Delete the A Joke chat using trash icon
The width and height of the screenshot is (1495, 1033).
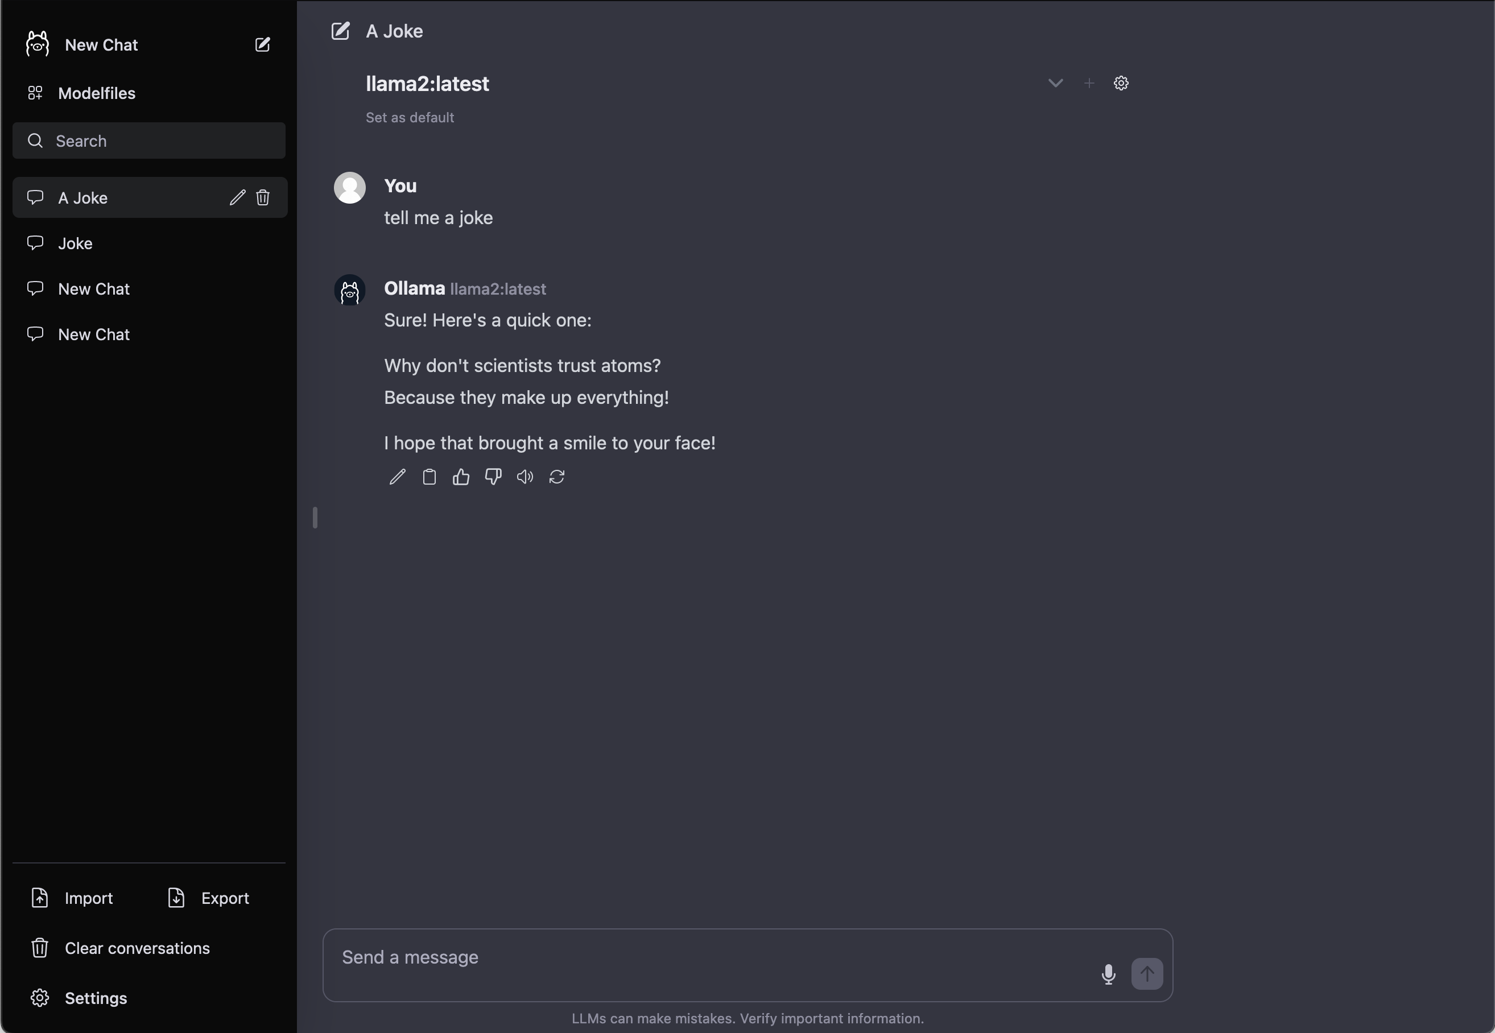pos(263,197)
